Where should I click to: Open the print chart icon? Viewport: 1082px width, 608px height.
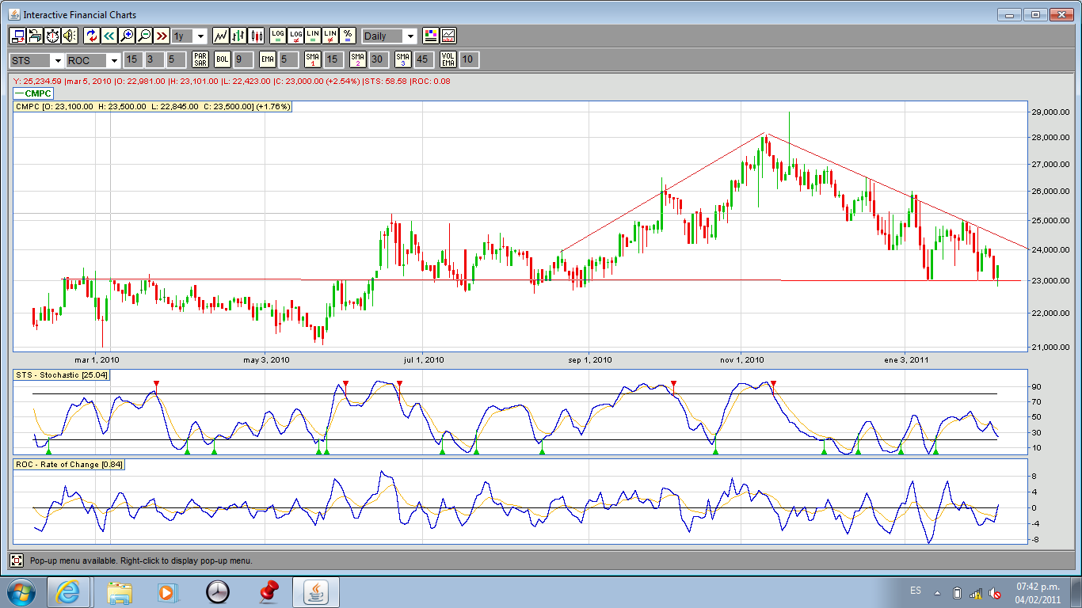[x=35, y=36]
